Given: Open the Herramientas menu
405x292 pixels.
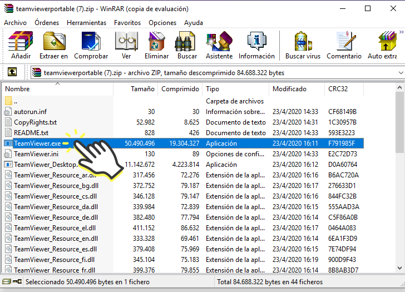Looking at the screenshot, I should (87, 23).
